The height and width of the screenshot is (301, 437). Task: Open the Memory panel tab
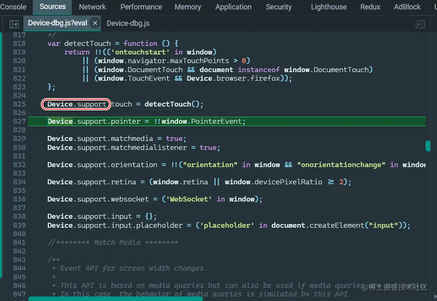click(x=188, y=7)
